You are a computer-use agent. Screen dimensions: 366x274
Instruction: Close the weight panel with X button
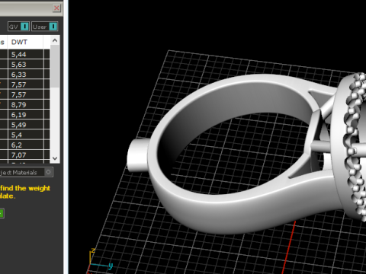[x=56, y=8]
